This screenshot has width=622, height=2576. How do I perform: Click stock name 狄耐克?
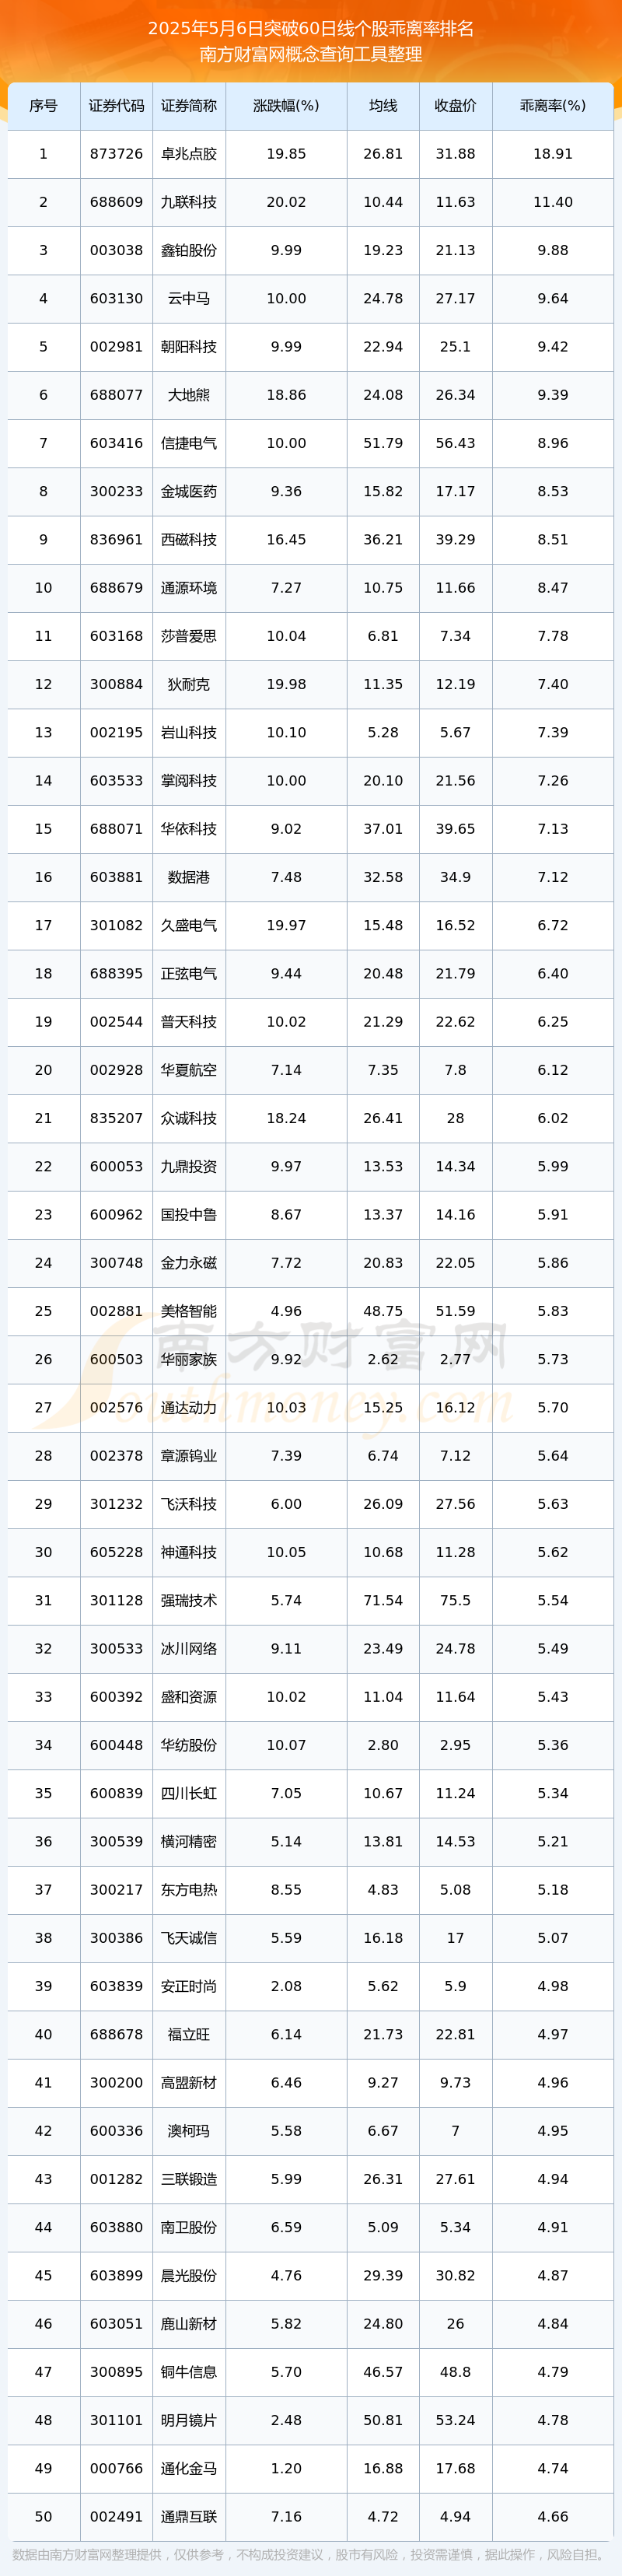tap(189, 684)
